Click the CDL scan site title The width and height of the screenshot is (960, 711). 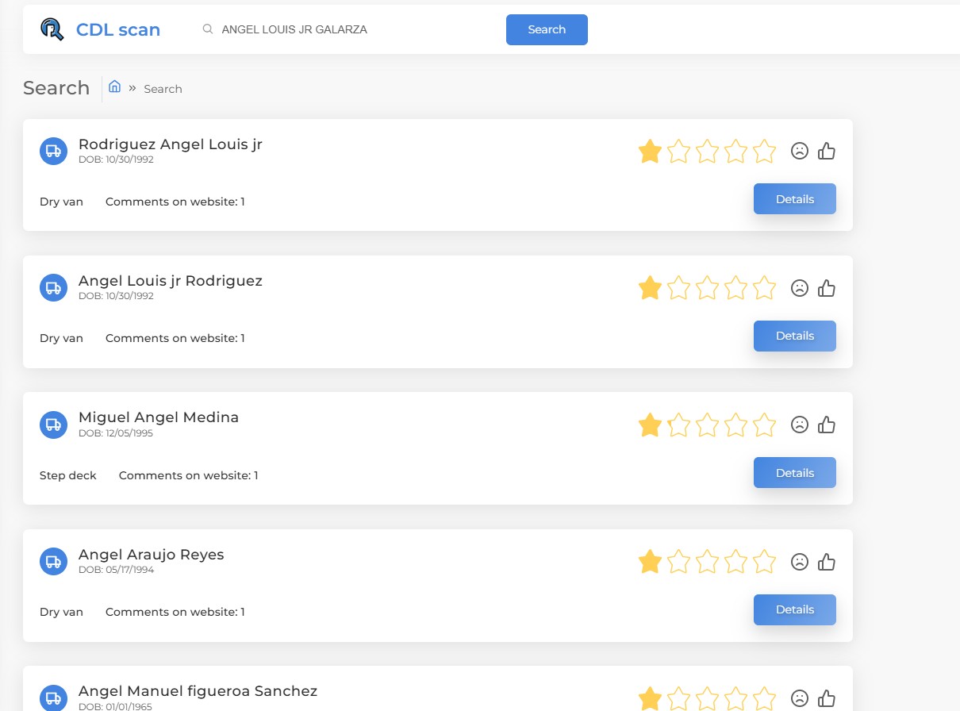pyautogui.click(x=118, y=30)
